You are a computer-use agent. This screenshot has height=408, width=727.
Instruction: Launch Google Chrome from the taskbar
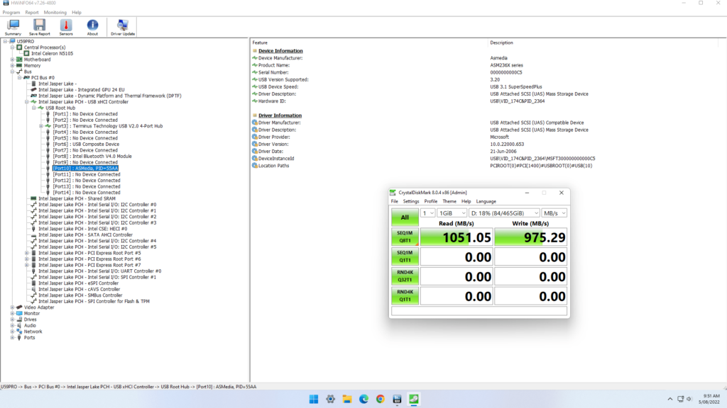(381, 399)
